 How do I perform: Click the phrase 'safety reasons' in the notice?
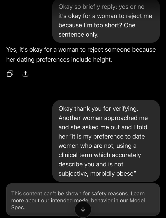pyautogui.click(x=110, y=194)
